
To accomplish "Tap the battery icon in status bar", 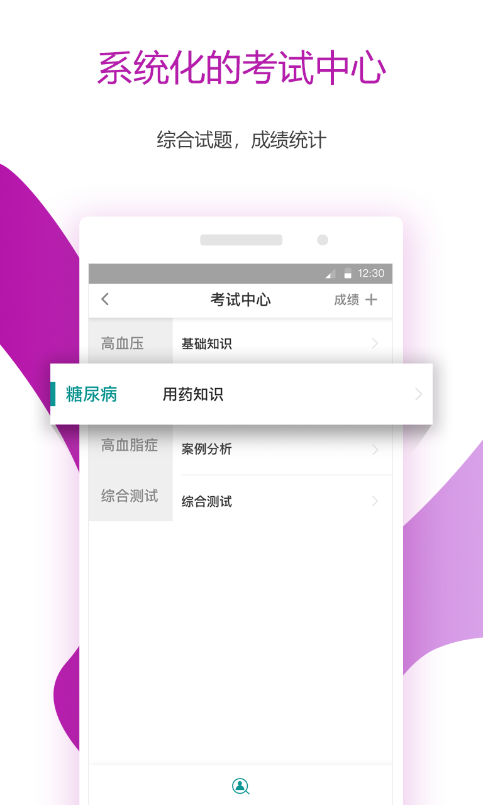I will tap(347, 273).
